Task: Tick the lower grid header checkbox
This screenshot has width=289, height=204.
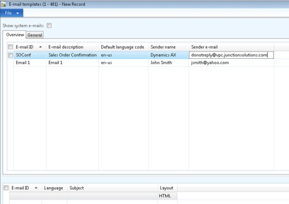Action: click(x=6, y=188)
